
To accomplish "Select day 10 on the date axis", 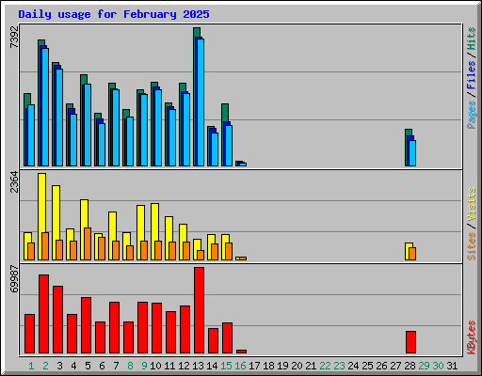I will tap(155, 366).
